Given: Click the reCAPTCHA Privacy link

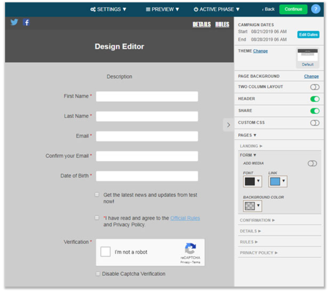Looking at the screenshot, I should tap(185, 262).
